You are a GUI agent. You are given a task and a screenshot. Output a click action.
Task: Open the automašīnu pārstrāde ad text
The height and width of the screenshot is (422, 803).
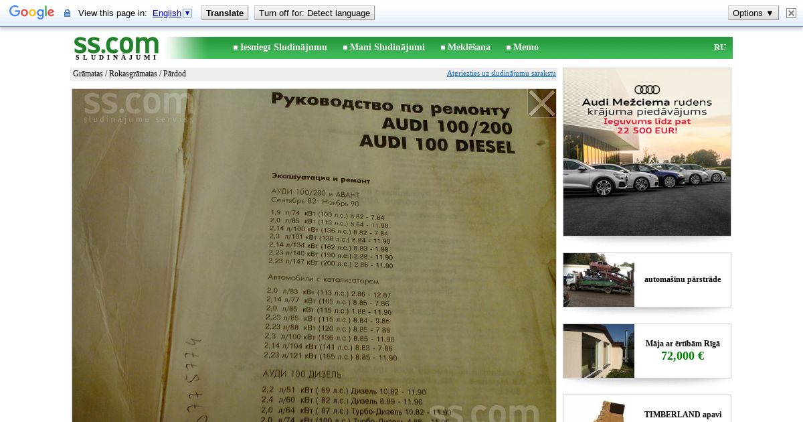[683, 279]
